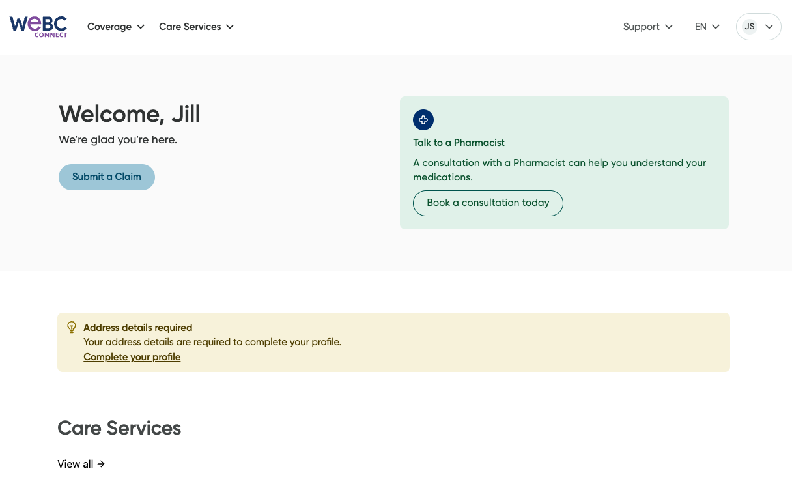Book a consultation today
This screenshot has height=488, width=792.
(488, 203)
